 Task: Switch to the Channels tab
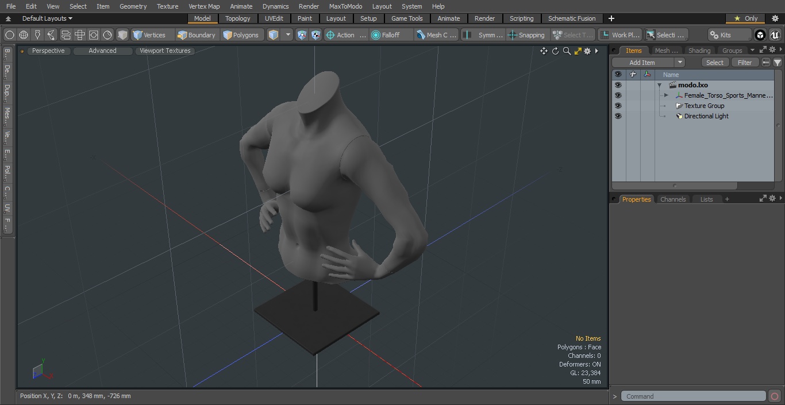click(673, 199)
